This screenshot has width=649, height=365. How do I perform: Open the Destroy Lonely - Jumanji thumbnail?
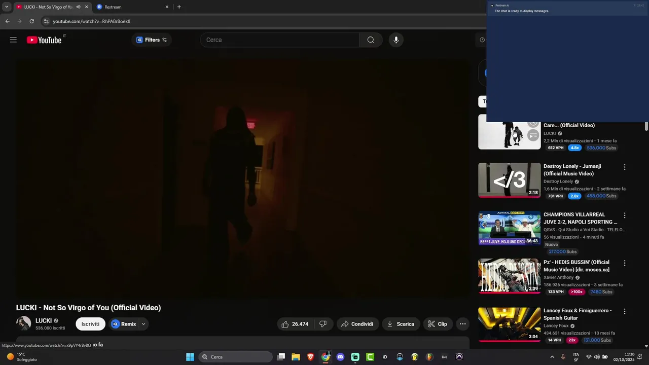(510, 180)
